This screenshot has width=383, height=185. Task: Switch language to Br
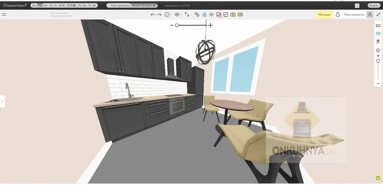94,5
